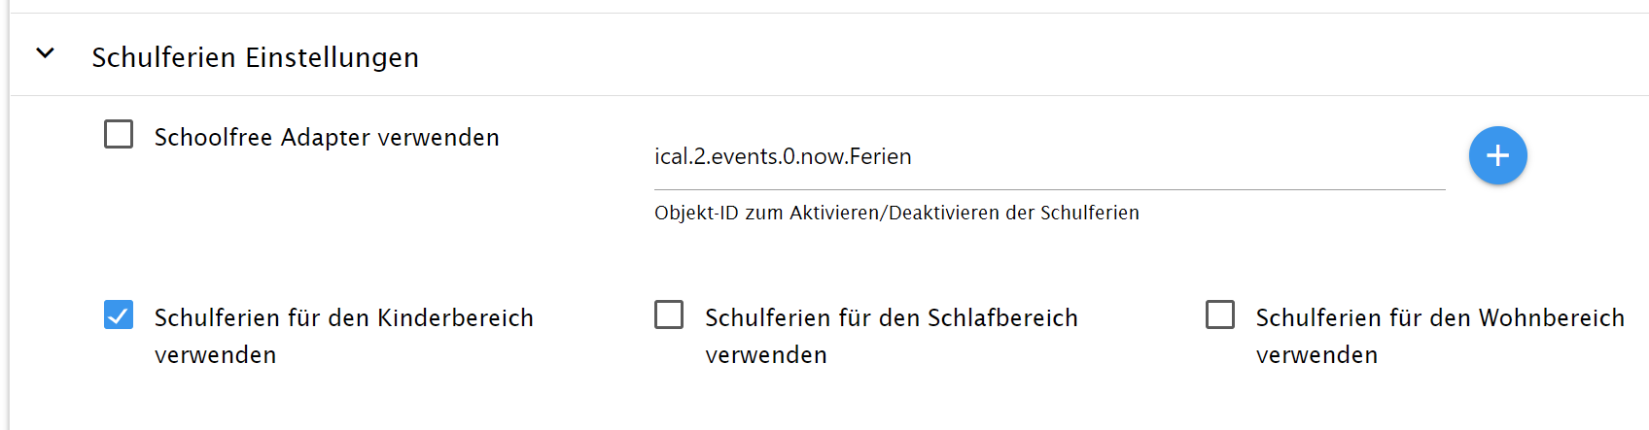Viewport: 1649px width, 430px height.
Task: Click the word Ferien in the object ID field
Action: coord(880,156)
